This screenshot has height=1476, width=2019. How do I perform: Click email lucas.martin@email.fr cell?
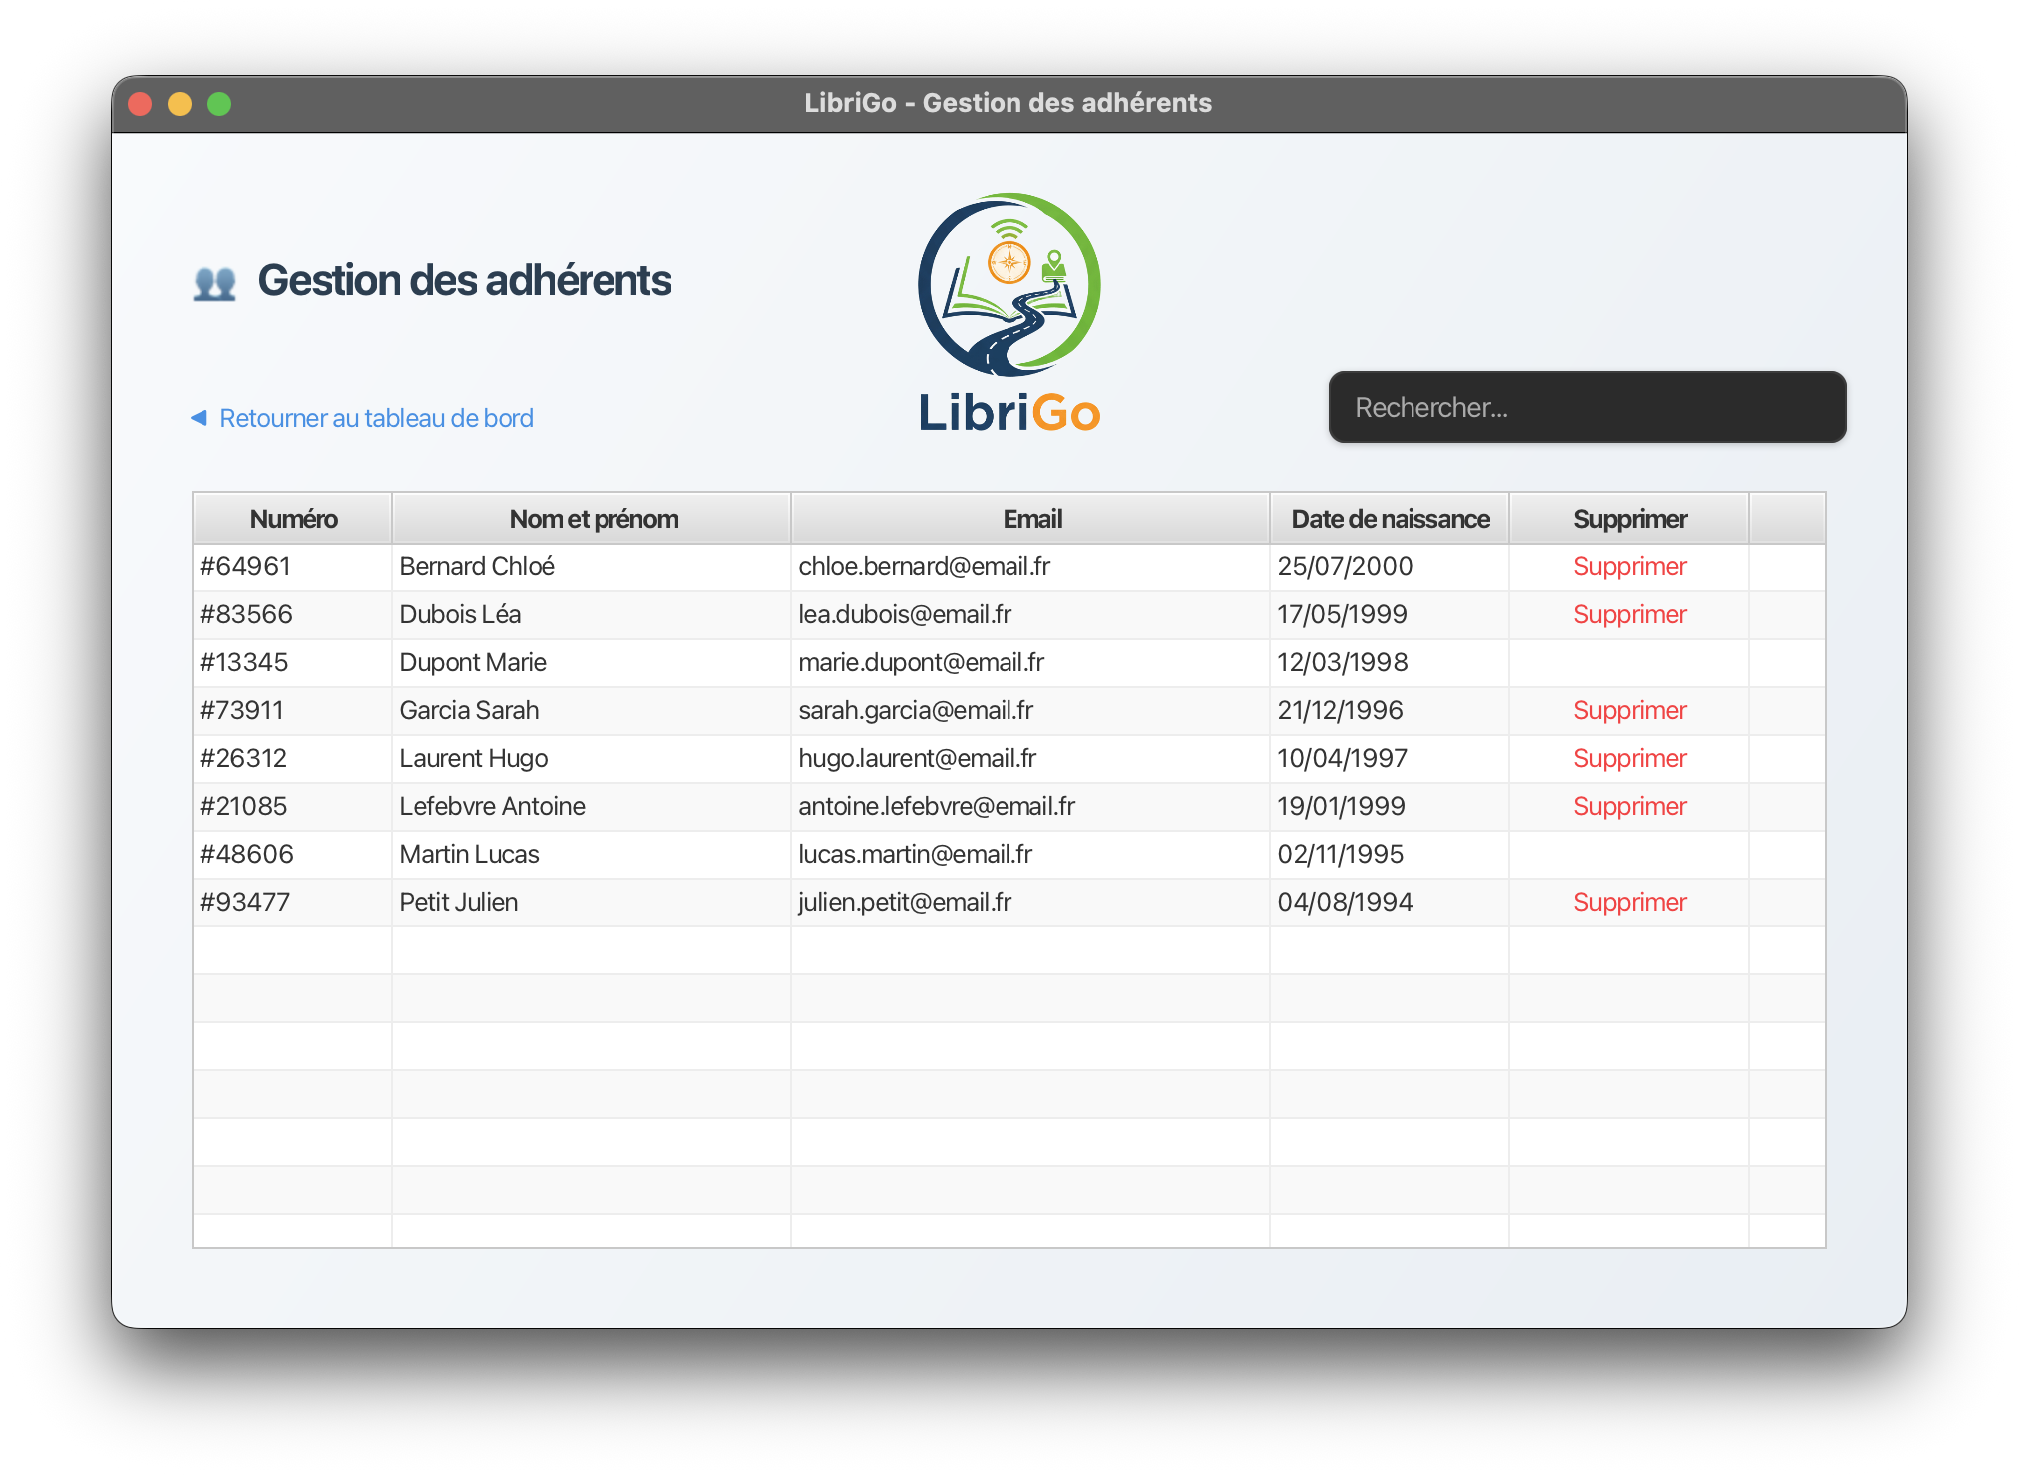coord(915,854)
